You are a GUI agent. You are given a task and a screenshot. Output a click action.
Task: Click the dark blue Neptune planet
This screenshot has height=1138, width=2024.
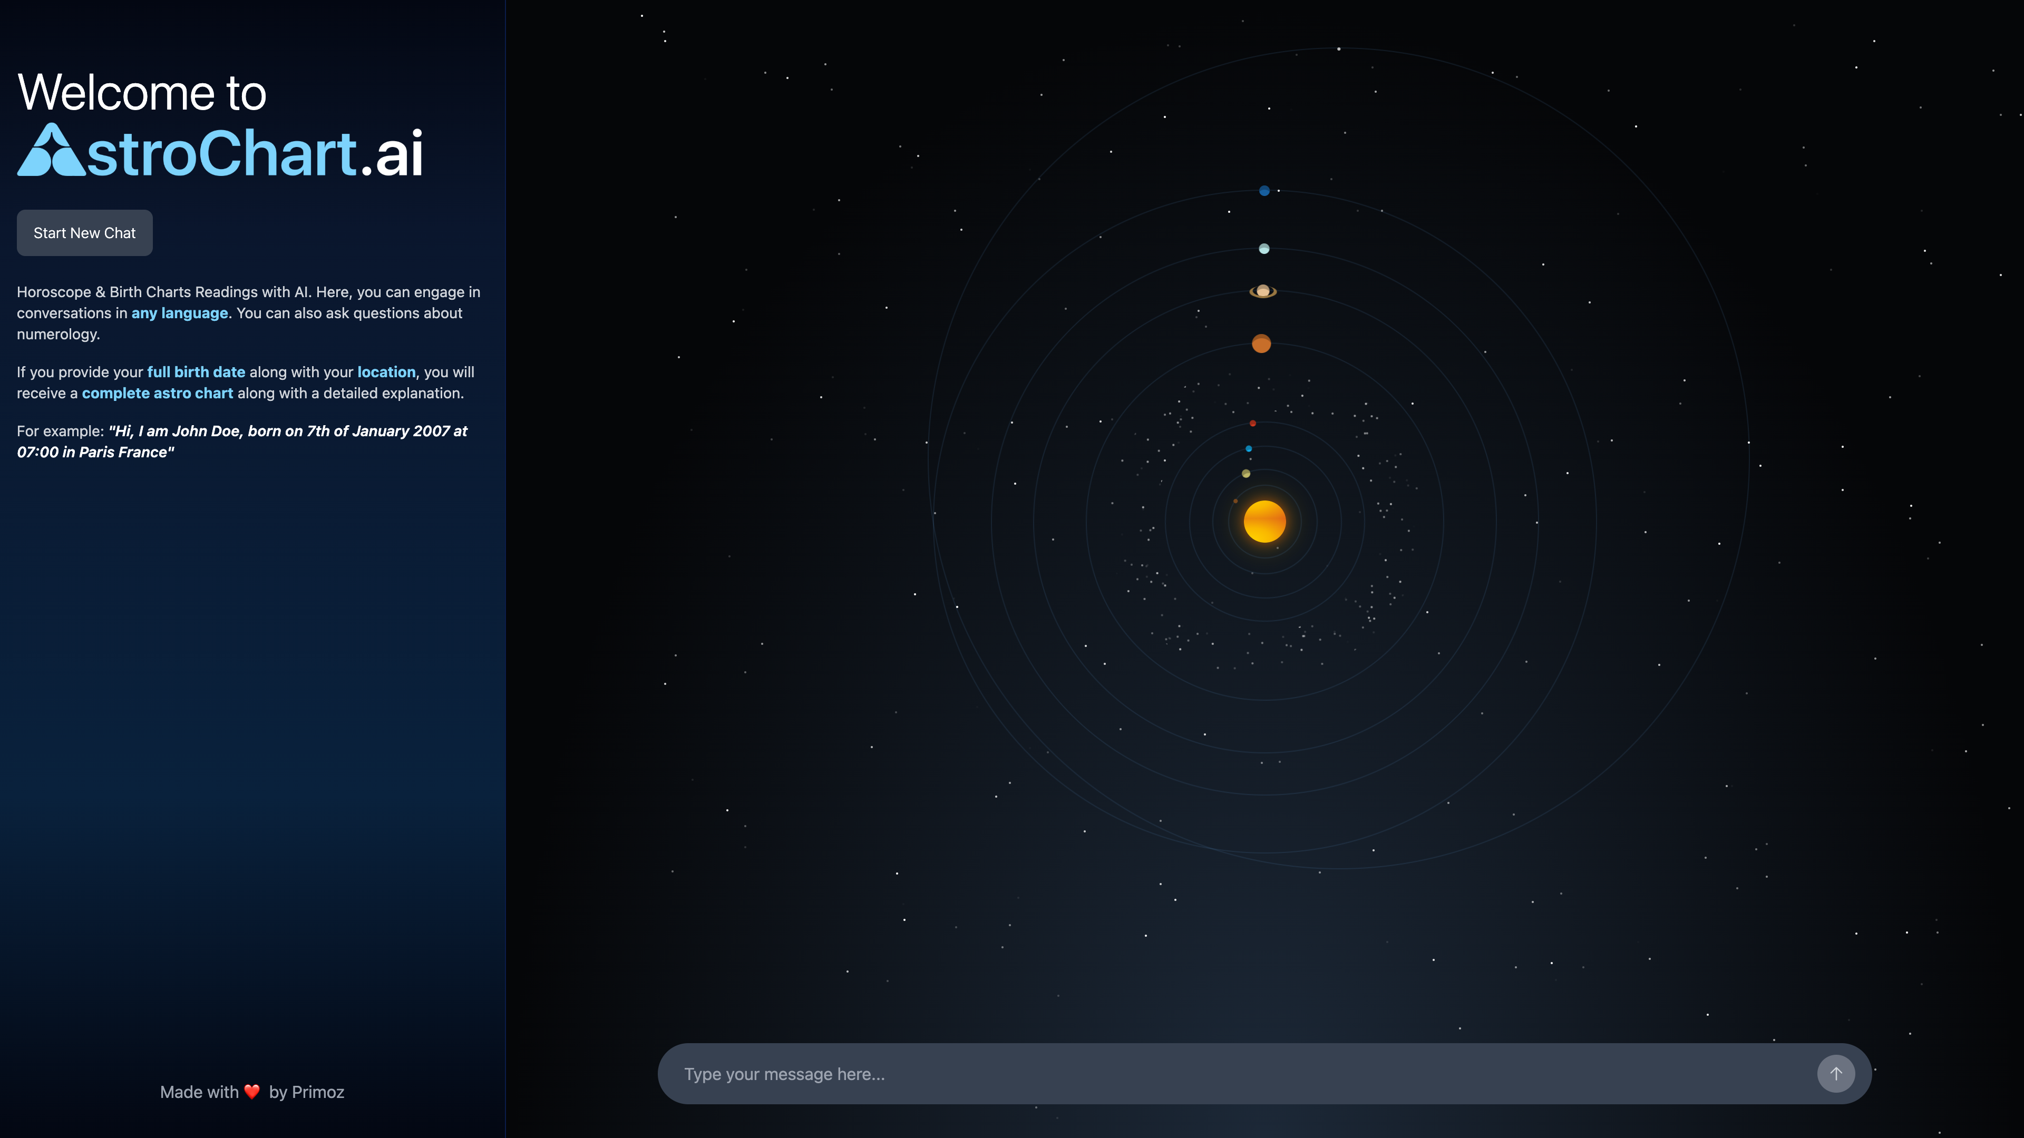[1264, 191]
